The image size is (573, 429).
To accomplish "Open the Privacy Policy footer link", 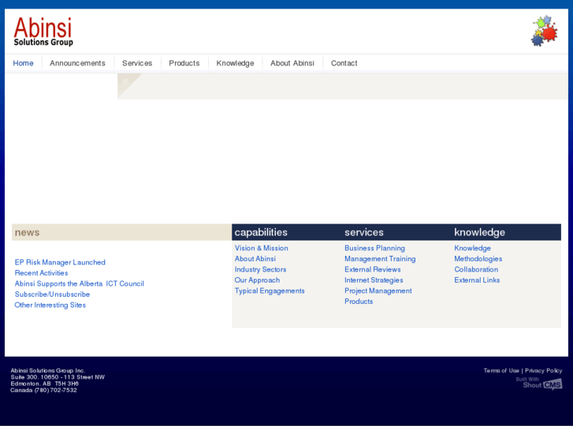I will pyautogui.click(x=543, y=371).
